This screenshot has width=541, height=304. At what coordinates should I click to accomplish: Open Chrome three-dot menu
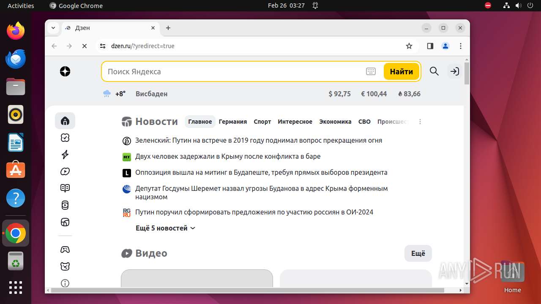click(461, 46)
